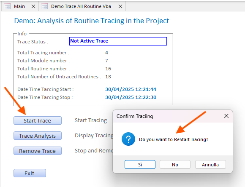Click the Not Active Trace status field

[118, 41]
